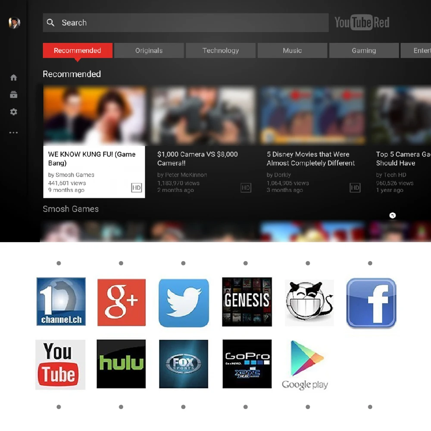Screen dimensions: 431x431
Task: Click HD badge on Kung Fu video
Action: (136, 188)
